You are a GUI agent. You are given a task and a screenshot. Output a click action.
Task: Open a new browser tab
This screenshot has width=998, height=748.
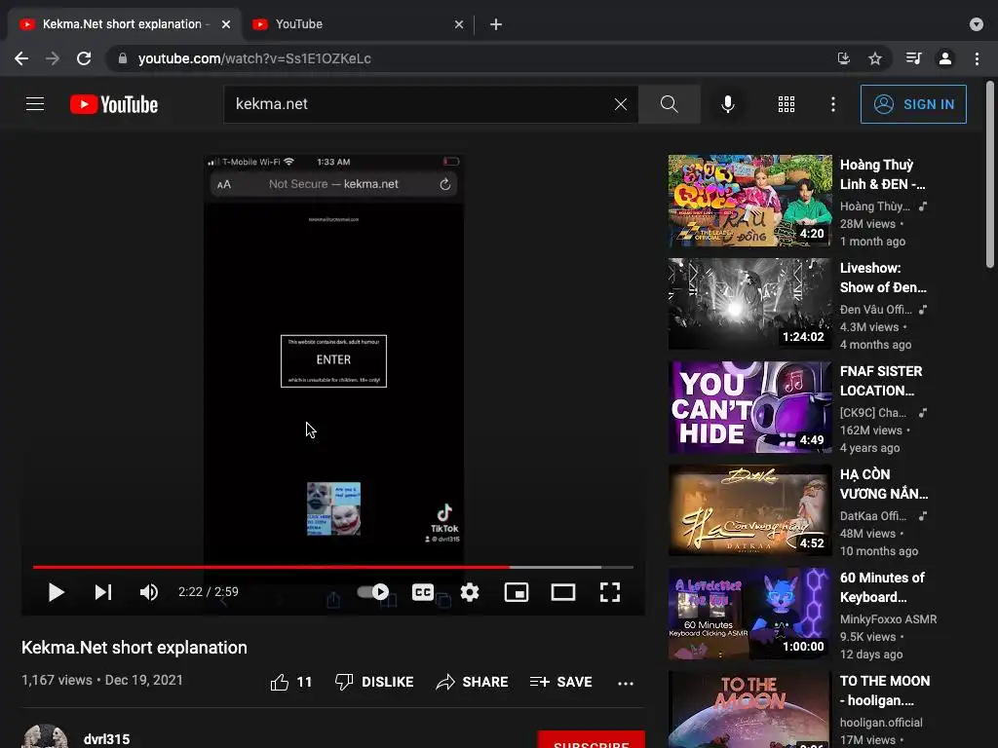click(496, 24)
